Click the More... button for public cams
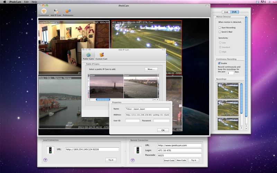The width and height of the screenshot is (277, 173). click(x=151, y=69)
